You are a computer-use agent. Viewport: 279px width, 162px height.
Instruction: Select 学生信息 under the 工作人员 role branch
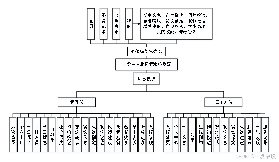tap(184, 135)
